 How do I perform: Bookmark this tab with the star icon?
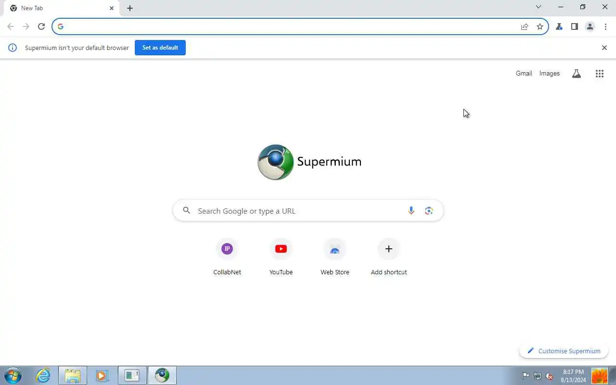point(540,26)
